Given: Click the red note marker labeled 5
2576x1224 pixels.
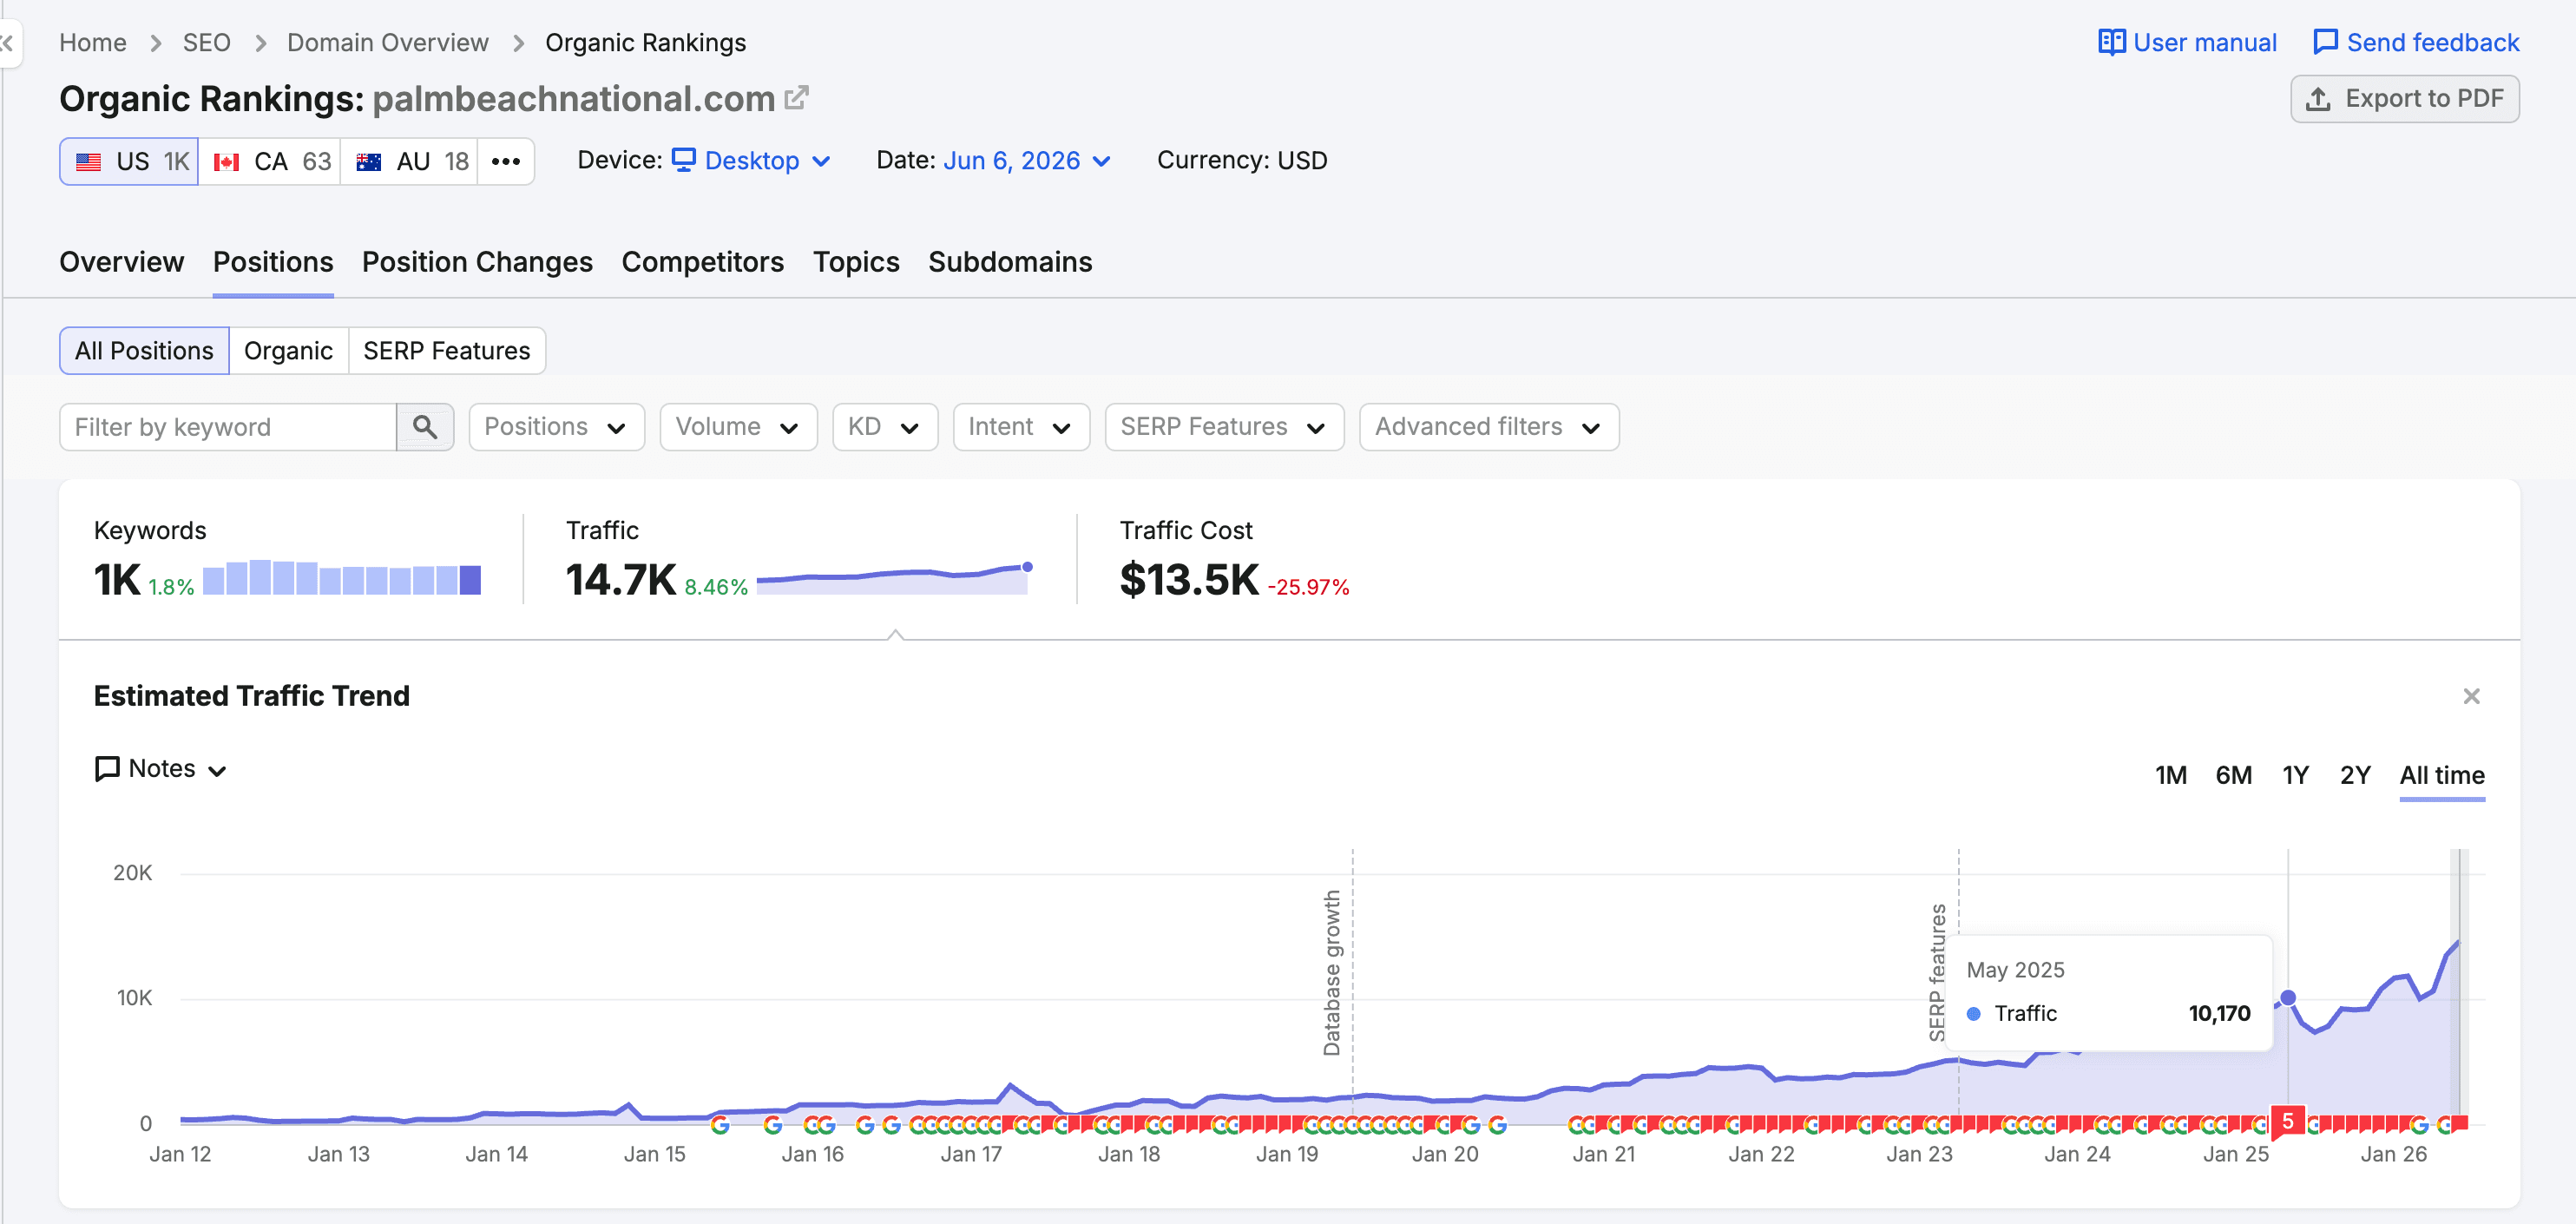Looking at the screenshot, I should 2287,1121.
